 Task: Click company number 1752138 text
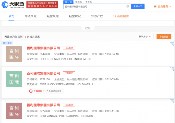[45, 79]
